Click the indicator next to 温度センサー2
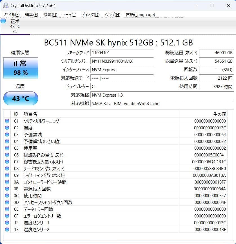236x244 pixels. tap(7, 229)
